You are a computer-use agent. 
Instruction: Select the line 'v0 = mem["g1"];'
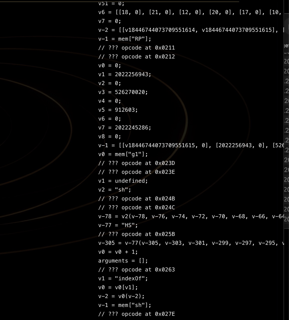(x=123, y=154)
